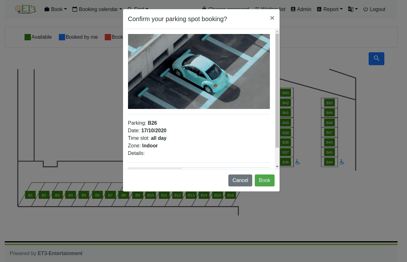The height and width of the screenshot is (262, 407).
Task: Click the blue Booked by me swatch
Action: click(62, 37)
